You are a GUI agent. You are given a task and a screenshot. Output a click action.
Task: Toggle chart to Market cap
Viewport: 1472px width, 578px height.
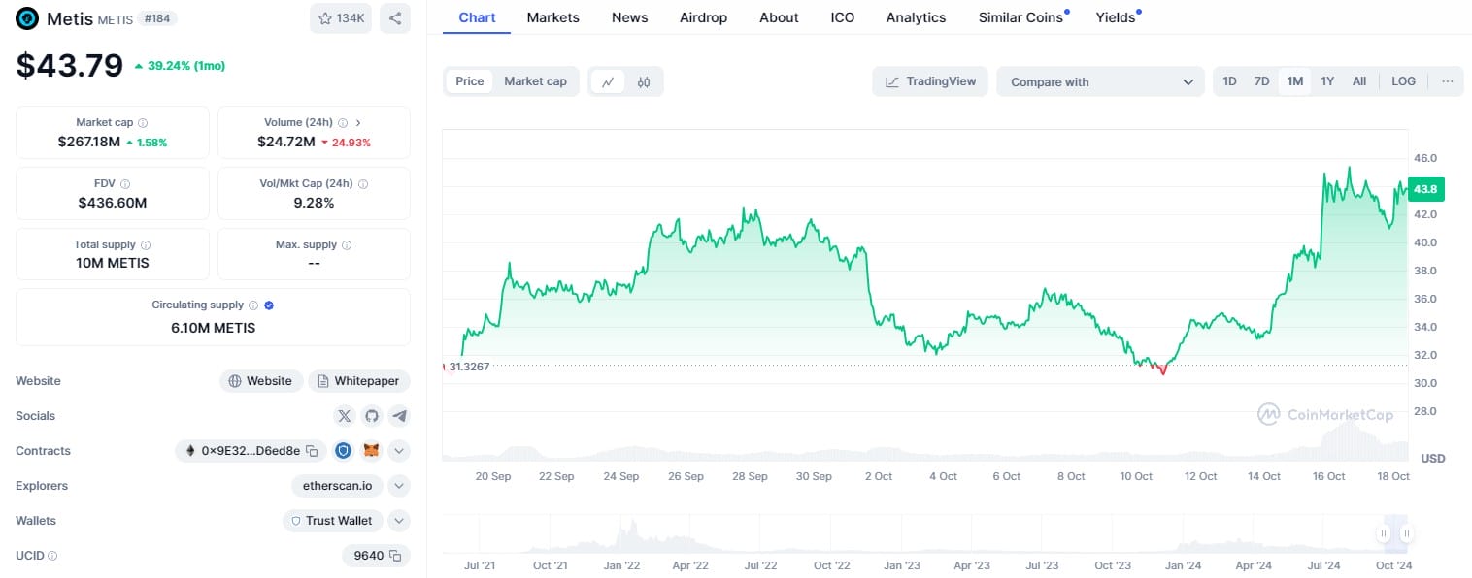point(535,81)
